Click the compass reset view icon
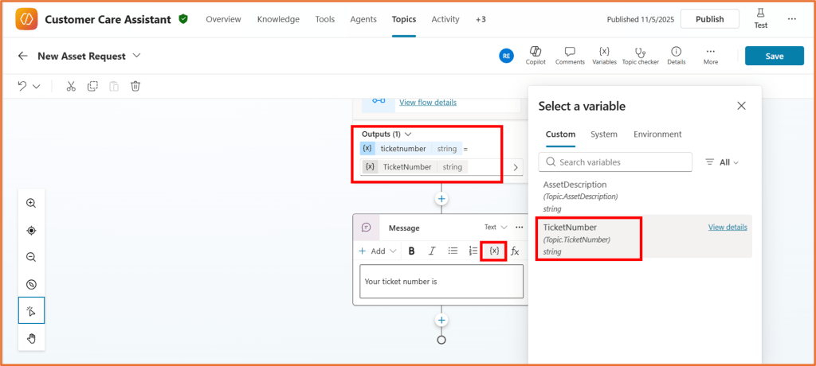This screenshot has height=366, width=816. click(x=31, y=284)
